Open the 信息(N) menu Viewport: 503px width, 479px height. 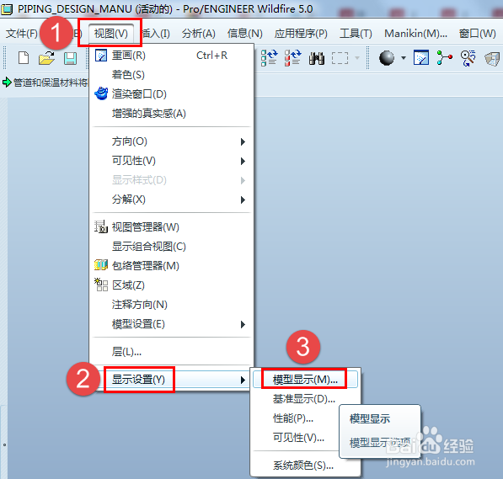pos(245,34)
